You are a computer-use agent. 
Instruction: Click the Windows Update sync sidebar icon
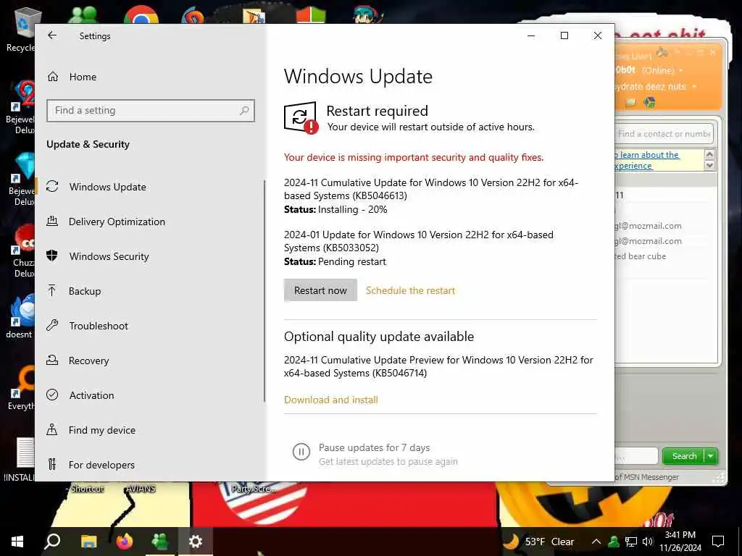52,186
